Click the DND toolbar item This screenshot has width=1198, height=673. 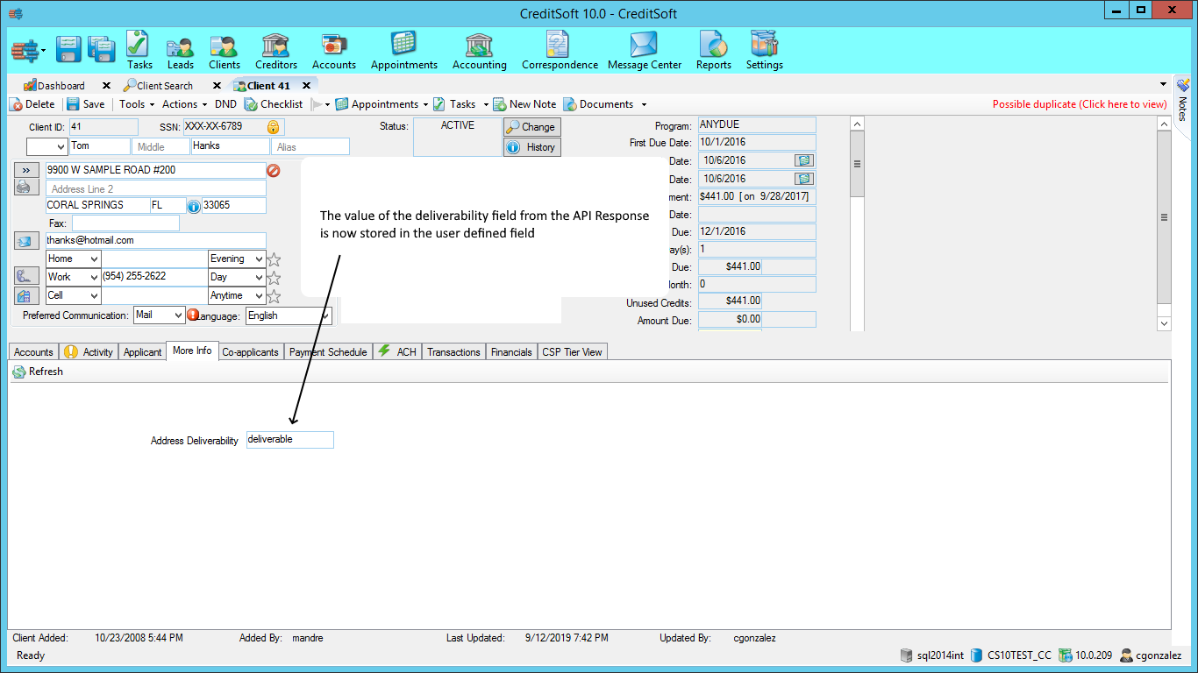click(x=225, y=104)
